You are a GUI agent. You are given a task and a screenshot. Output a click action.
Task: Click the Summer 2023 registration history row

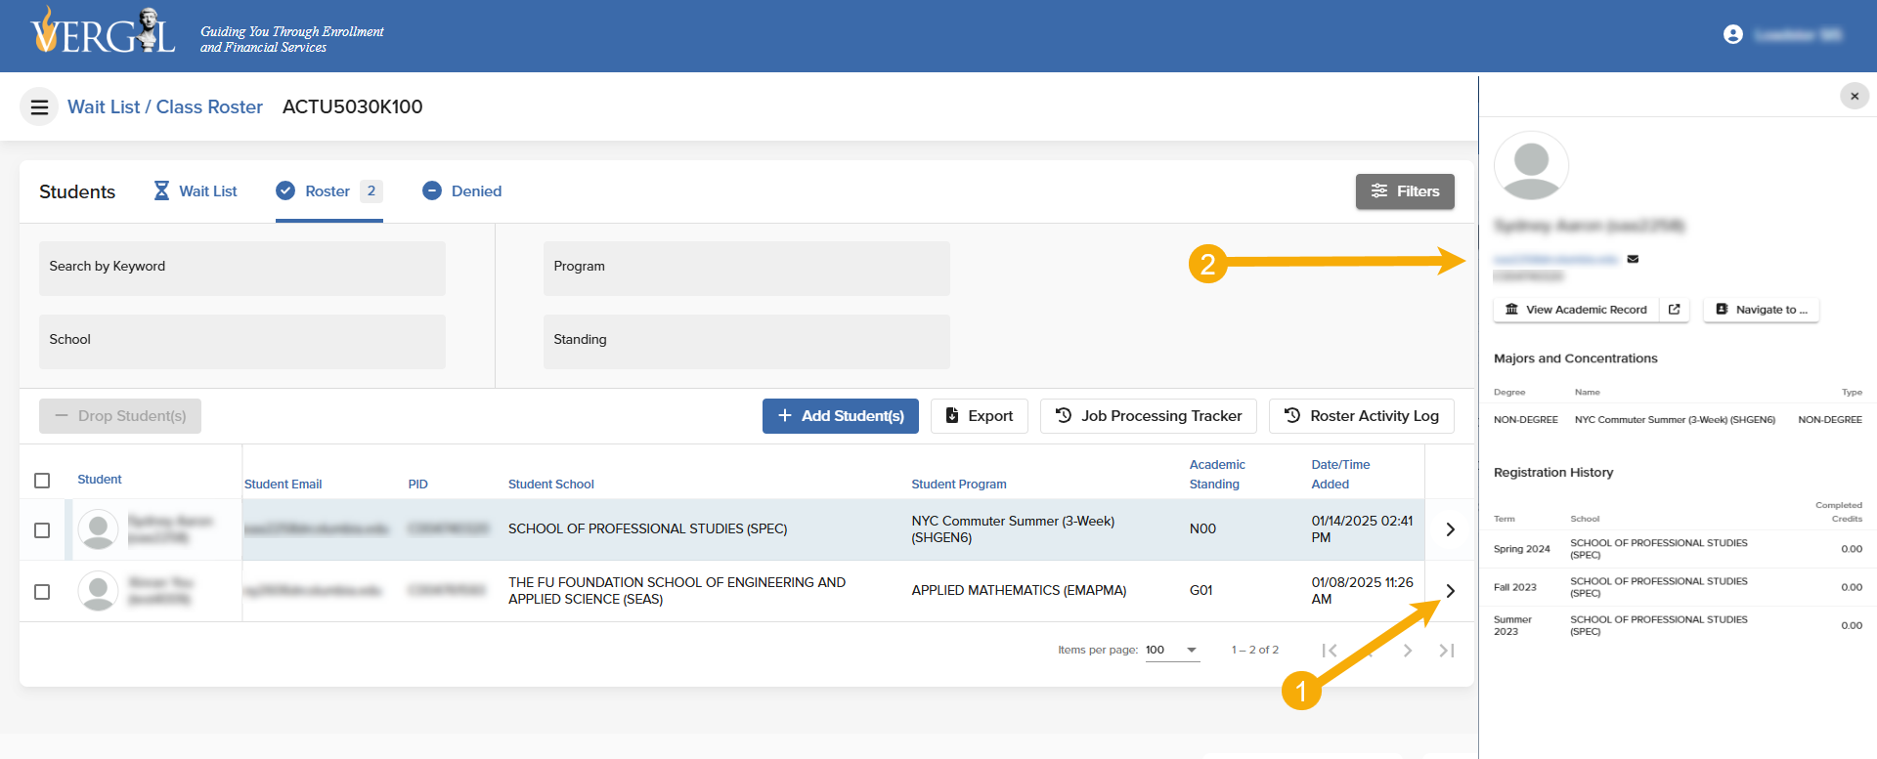1678,625
